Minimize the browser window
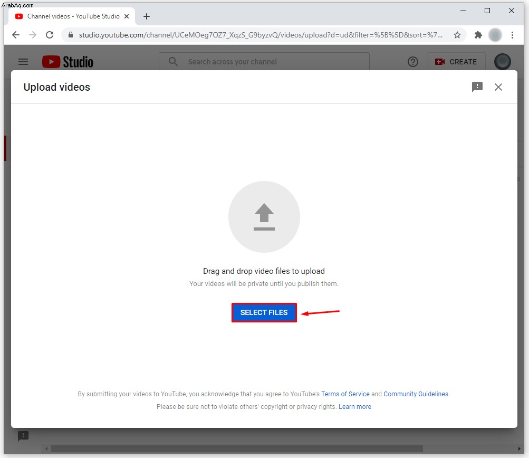 [x=463, y=11]
